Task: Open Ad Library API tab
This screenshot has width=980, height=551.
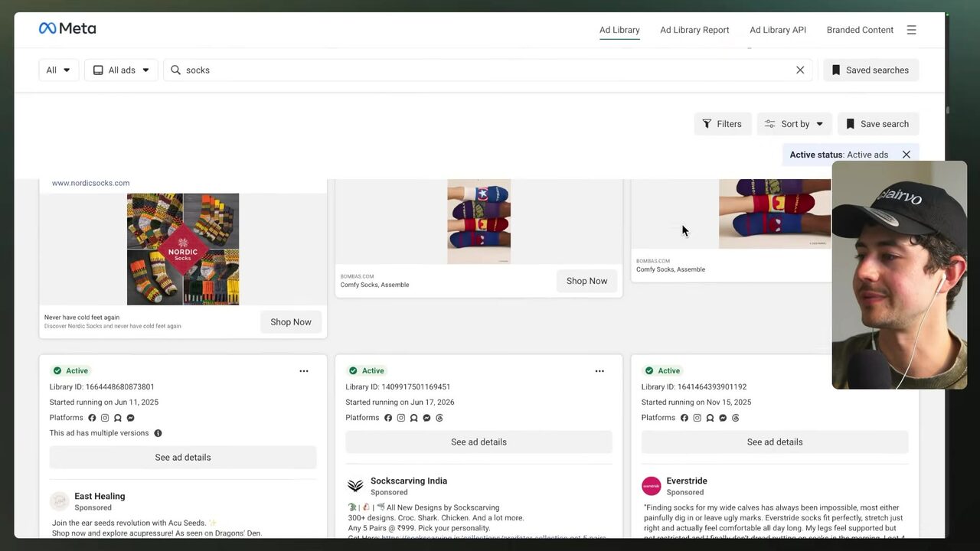Action: [778, 30]
